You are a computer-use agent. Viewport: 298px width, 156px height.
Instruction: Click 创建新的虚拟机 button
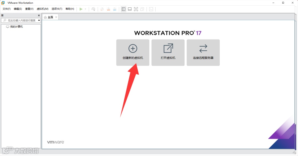pyautogui.click(x=133, y=52)
